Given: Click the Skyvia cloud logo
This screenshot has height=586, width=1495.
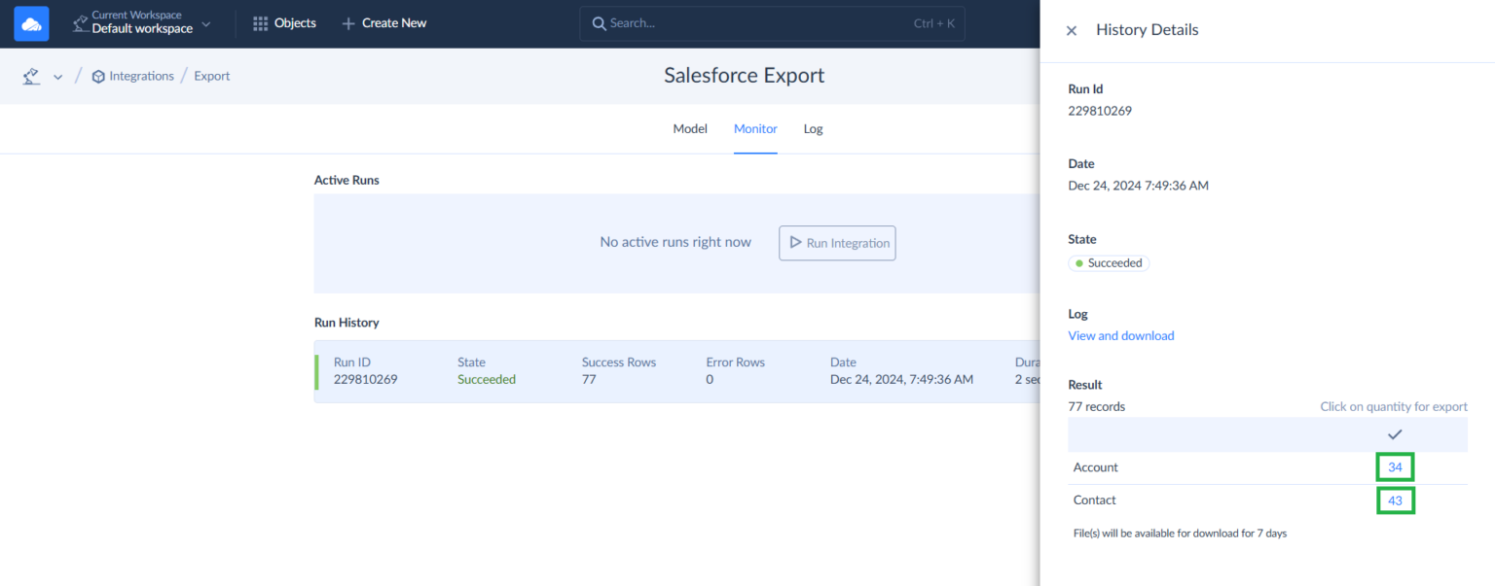Looking at the screenshot, I should (31, 23).
